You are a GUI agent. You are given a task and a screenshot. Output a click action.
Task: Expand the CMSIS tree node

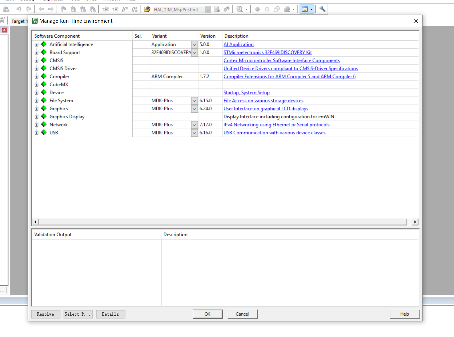click(x=37, y=61)
